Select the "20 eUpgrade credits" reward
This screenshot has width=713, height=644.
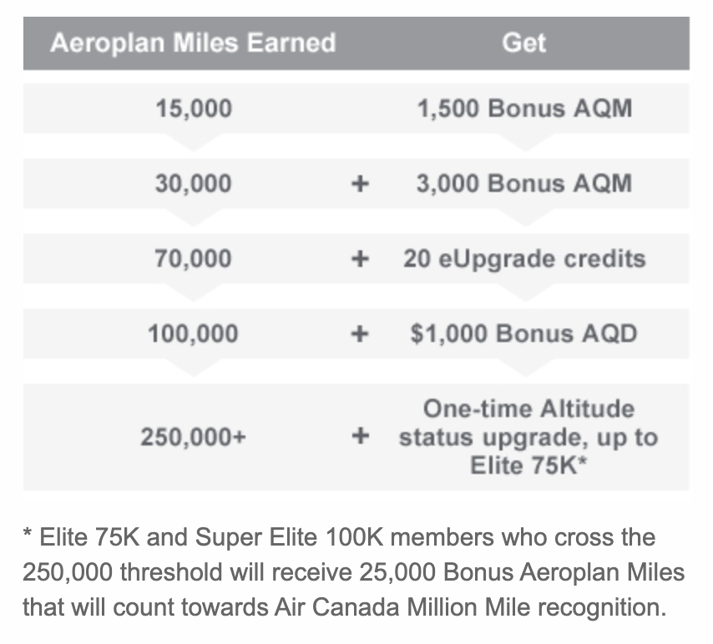click(523, 259)
